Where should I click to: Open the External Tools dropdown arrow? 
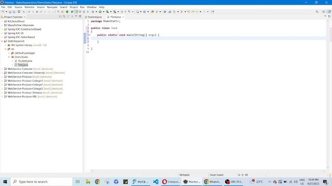click(x=118, y=12)
